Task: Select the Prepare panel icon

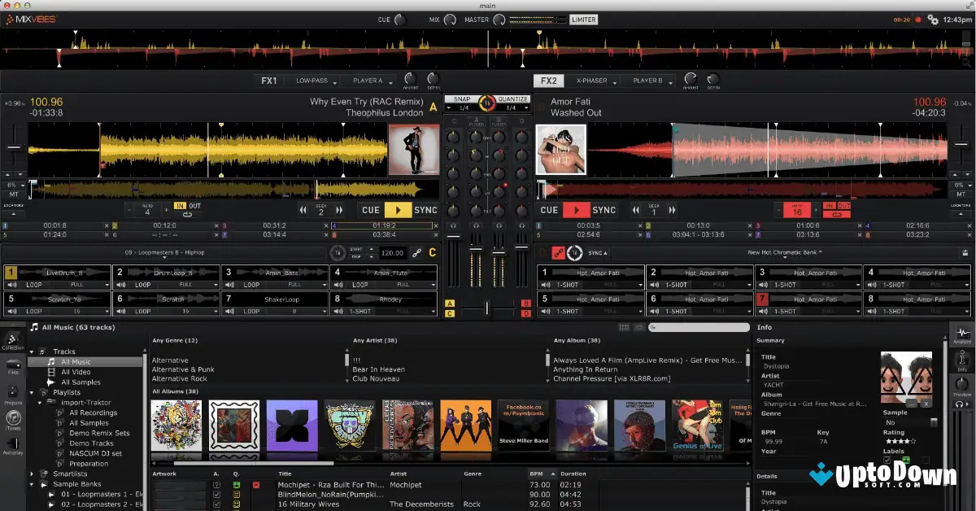Action: (x=12, y=389)
